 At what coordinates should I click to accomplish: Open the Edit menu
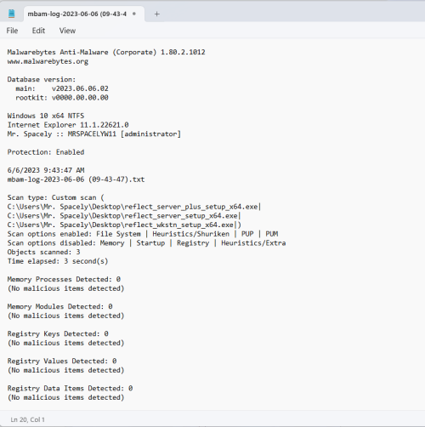coord(38,31)
